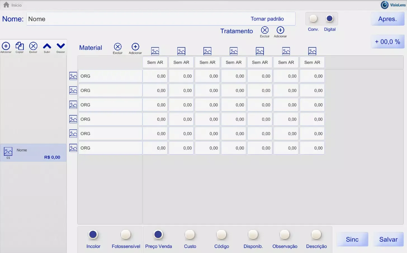Click the Tornar padrão link
Image resolution: width=407 pixels, height=253 pixels.
click(267, 19)
